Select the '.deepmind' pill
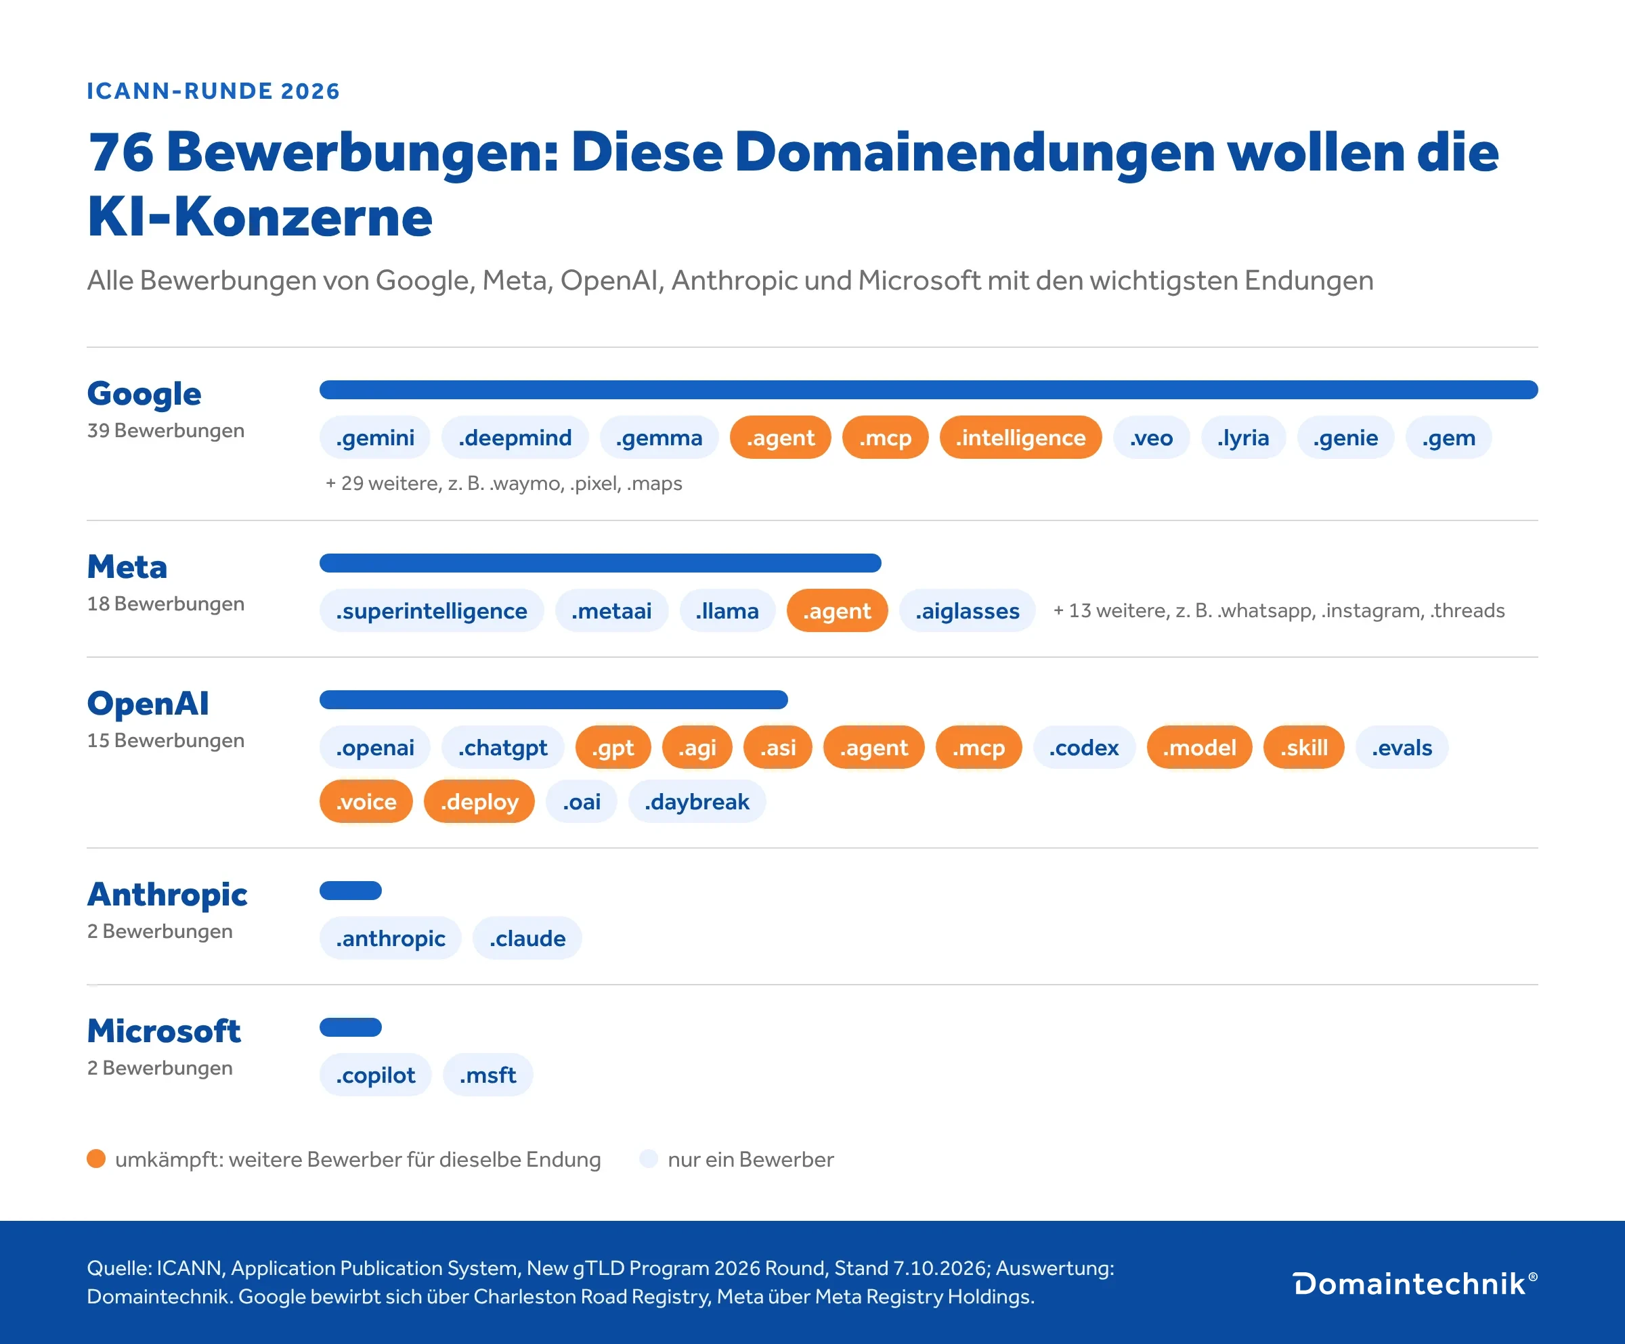 (x=515, y=438)
